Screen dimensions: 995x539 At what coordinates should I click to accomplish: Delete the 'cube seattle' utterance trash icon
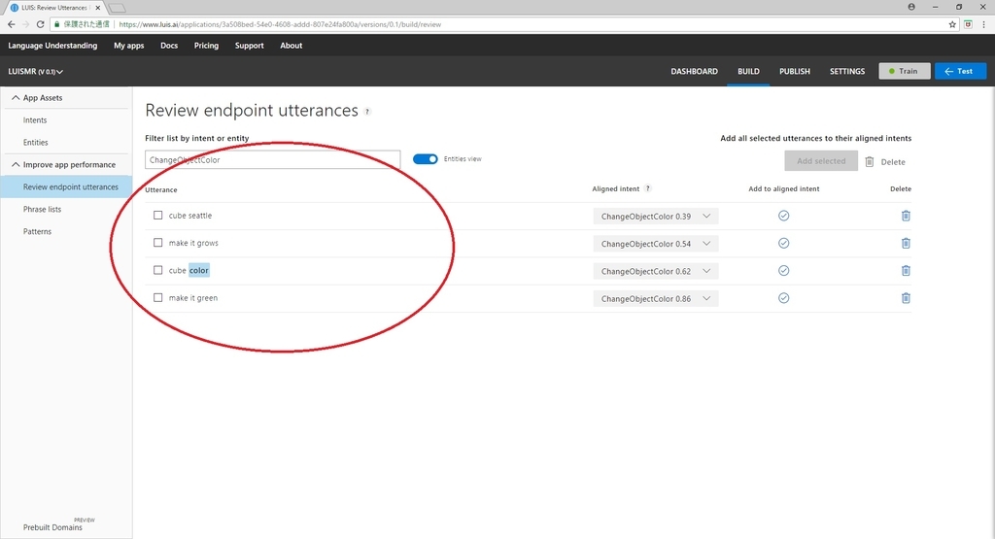click(x=906, y=216)
